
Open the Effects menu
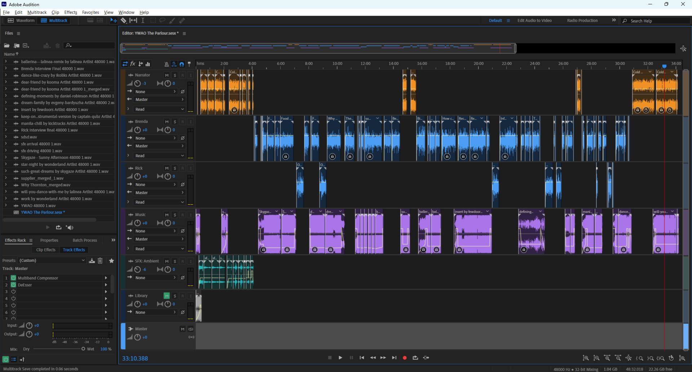71,12
